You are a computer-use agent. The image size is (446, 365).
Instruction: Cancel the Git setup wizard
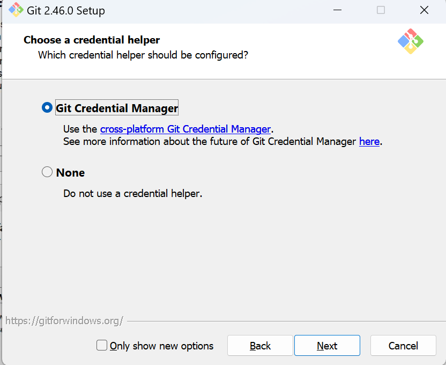[403, 346]
